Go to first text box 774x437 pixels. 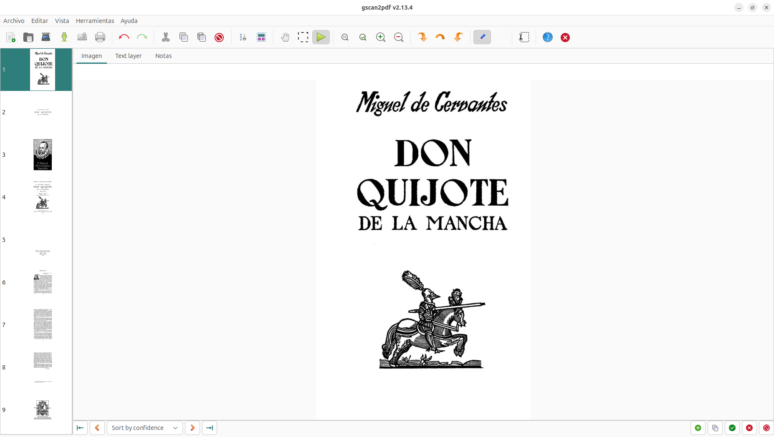click(x=80, y=428)
